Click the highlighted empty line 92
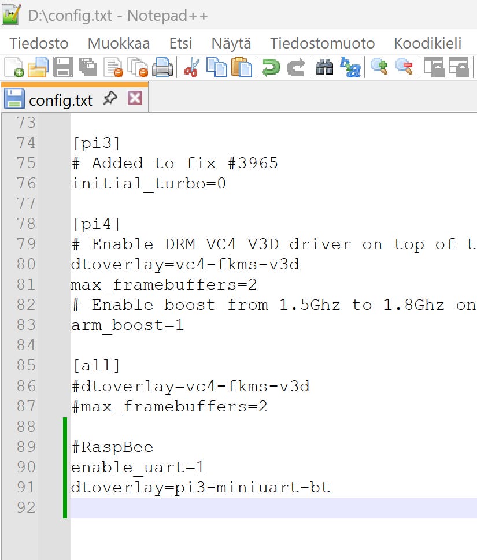The height and width of the screenshot is (560, 477). (273, 508)
